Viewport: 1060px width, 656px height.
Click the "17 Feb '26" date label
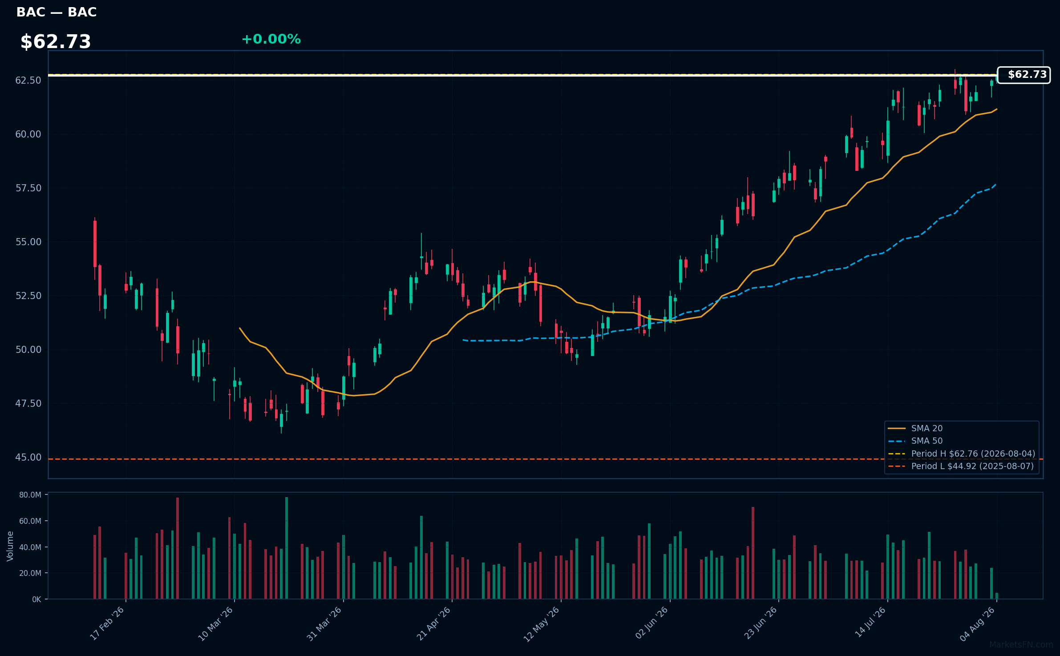point(107,624)
